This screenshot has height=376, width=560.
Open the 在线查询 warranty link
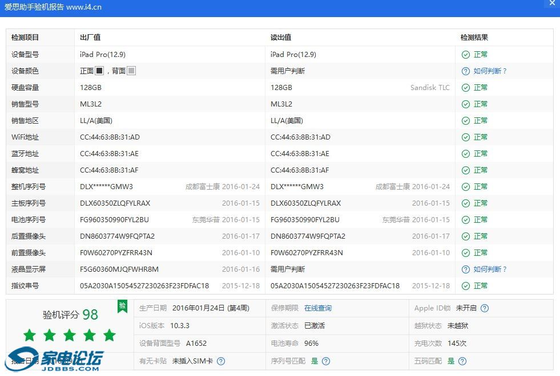(318, 308)
